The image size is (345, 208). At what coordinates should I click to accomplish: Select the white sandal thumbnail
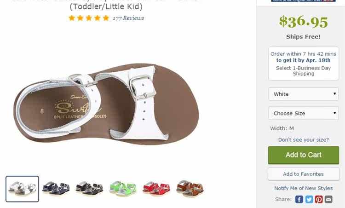click(22, 189)
